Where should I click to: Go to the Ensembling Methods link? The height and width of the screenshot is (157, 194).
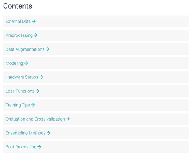25,133
